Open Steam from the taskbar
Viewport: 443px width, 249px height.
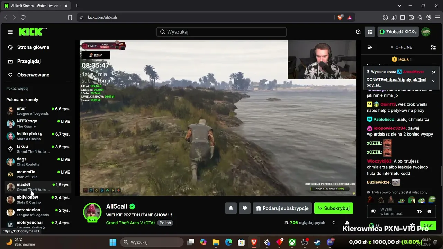point(317,242)
